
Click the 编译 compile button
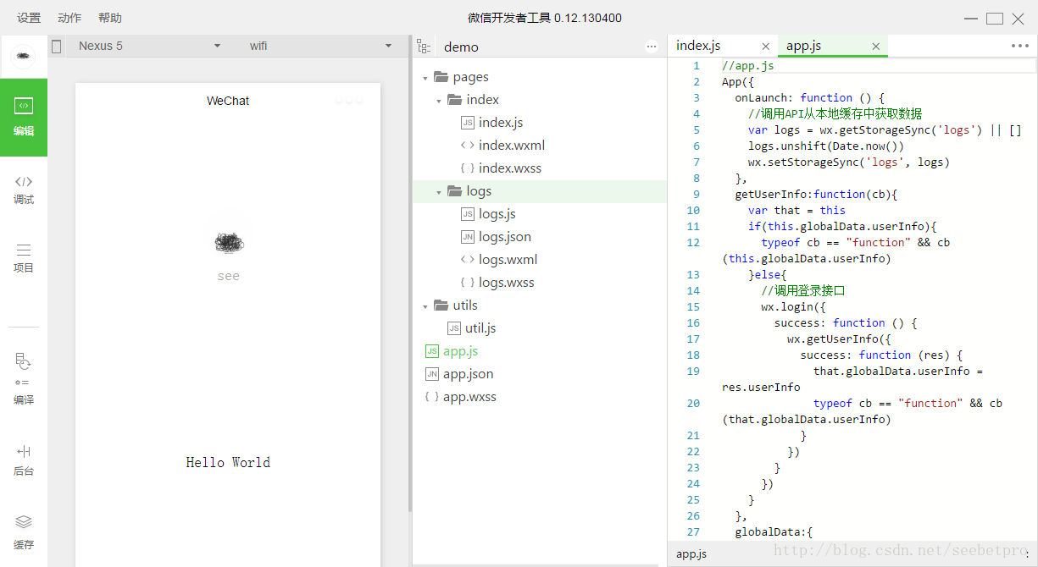click(x=24, y=380)
